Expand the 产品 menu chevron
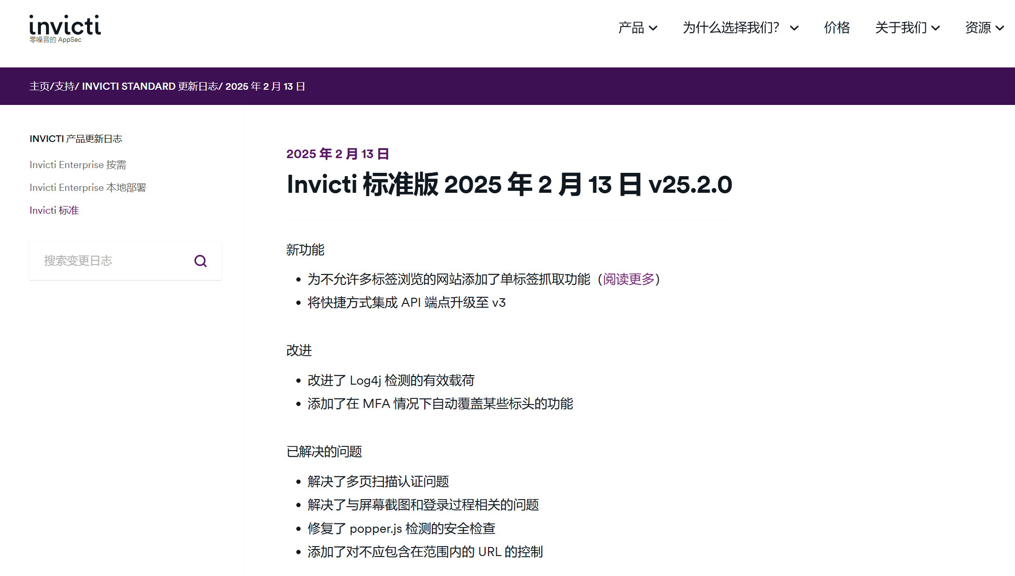Viewport: 1015px width, 576px height. click(653, 28)
